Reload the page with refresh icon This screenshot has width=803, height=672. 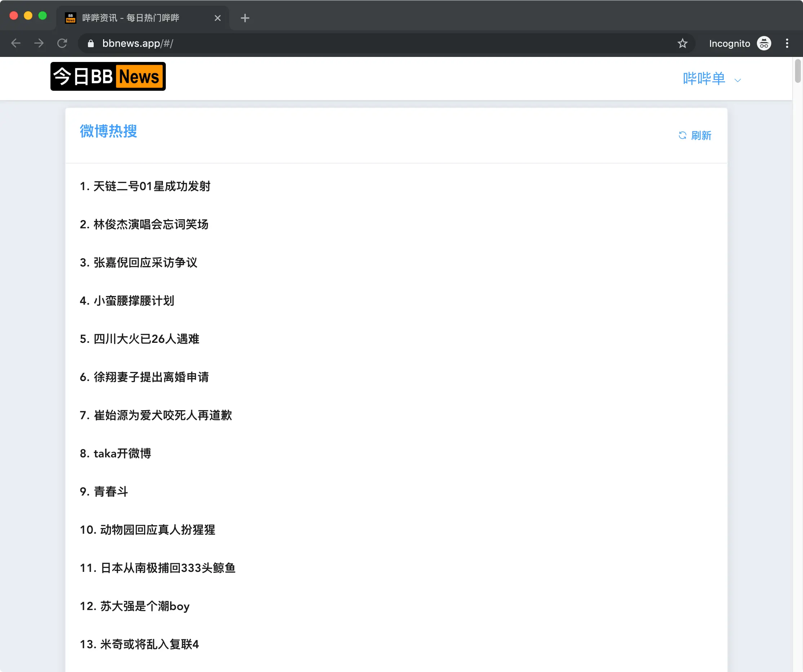click(62, 43)
